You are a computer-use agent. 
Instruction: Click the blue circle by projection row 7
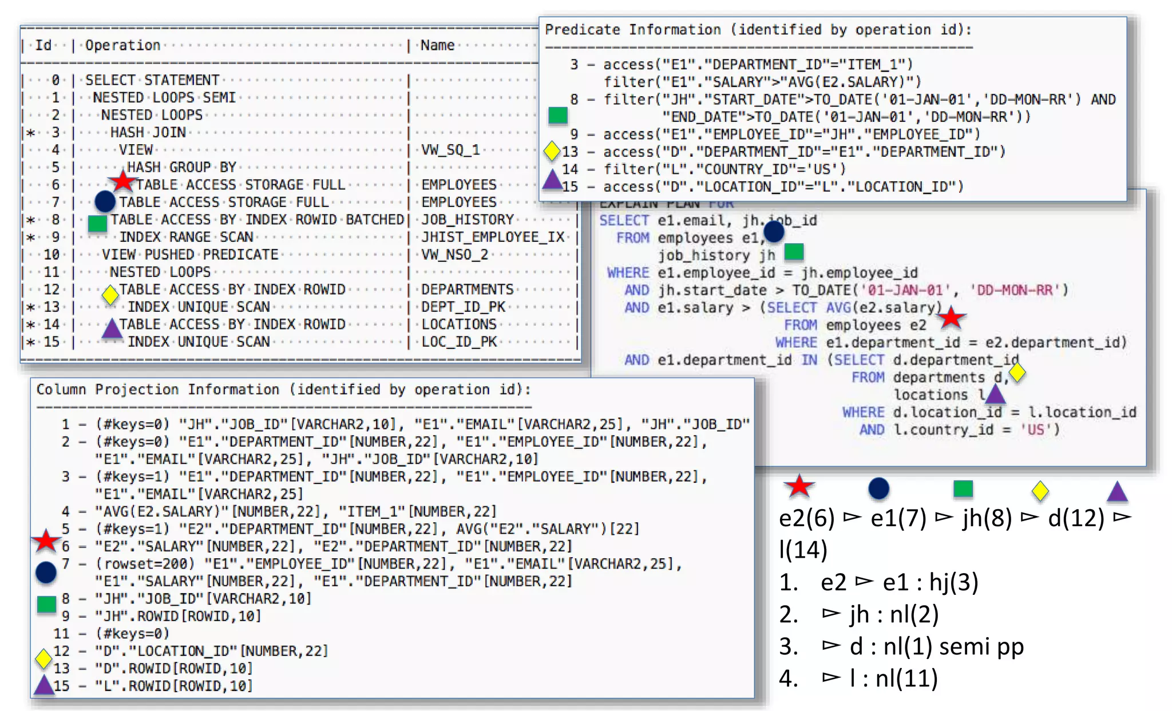click(x=46, y=572)
